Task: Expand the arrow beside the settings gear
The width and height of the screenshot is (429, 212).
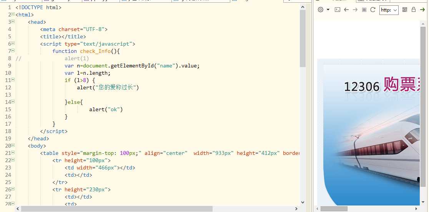Action: [328, 10]
